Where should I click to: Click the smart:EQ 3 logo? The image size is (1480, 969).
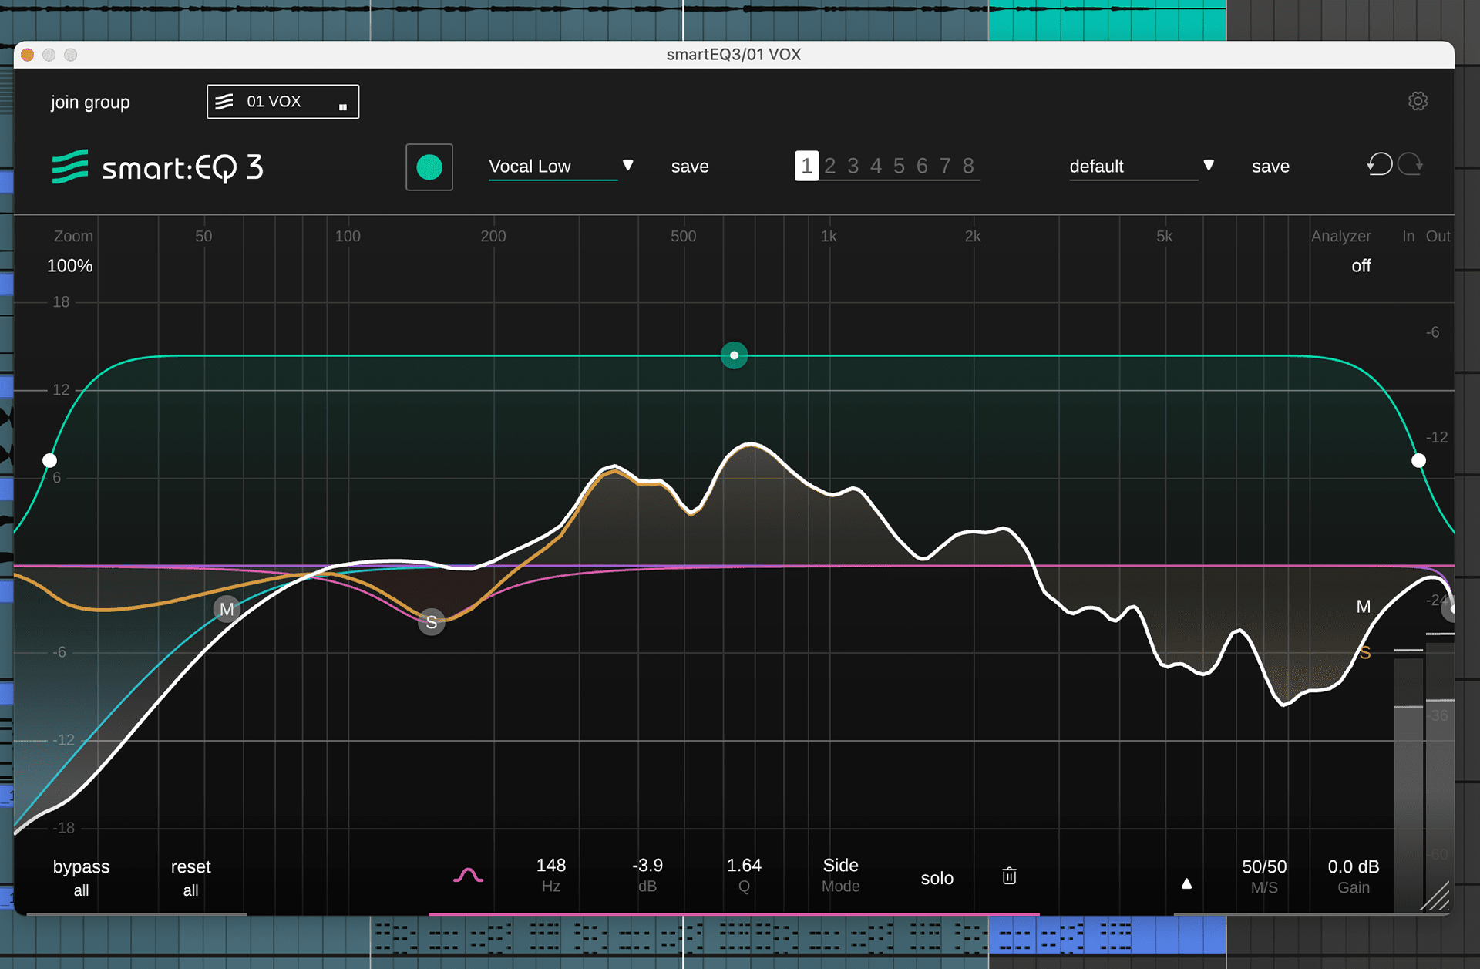[x=158, y=167]
